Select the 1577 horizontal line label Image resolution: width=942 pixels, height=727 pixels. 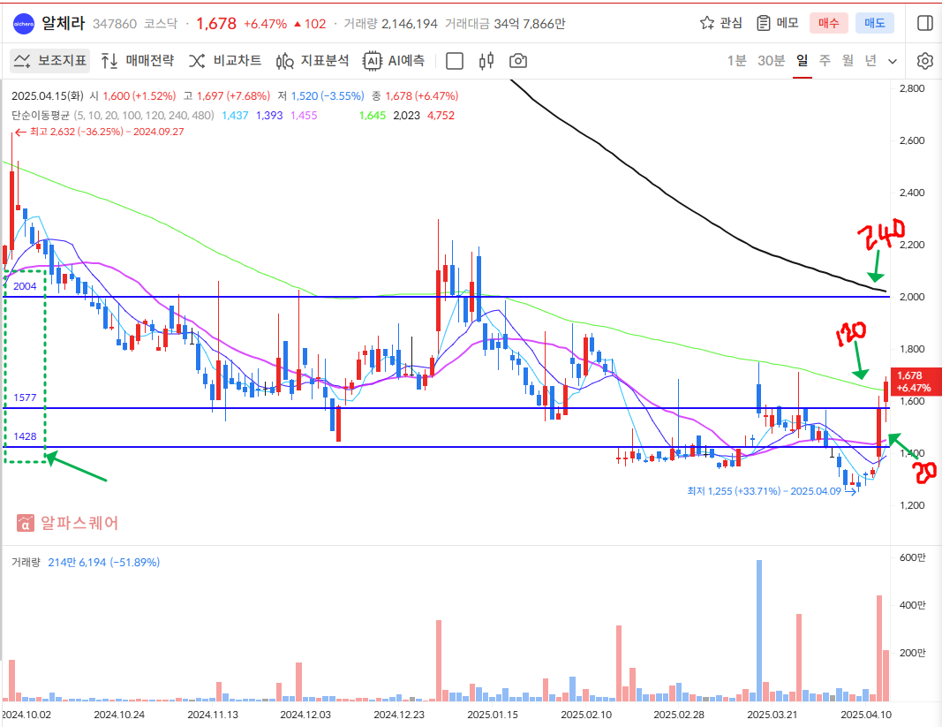click(25, 398)
